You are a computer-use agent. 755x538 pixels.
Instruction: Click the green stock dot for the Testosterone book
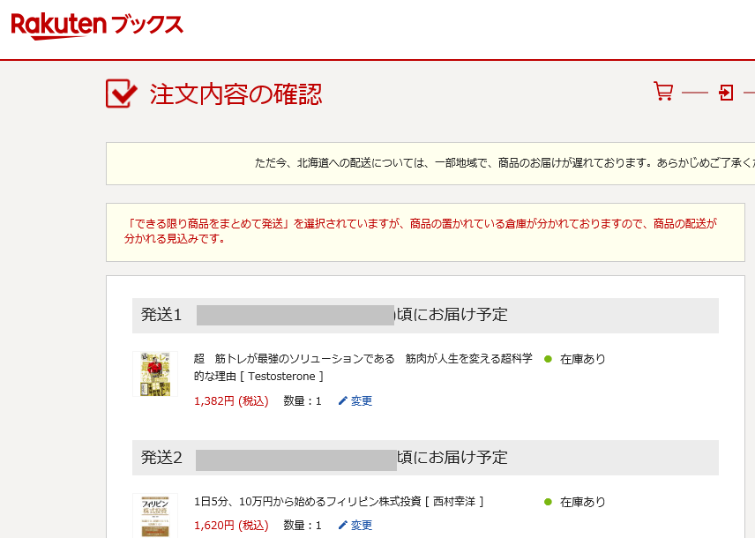pos(548,359)
